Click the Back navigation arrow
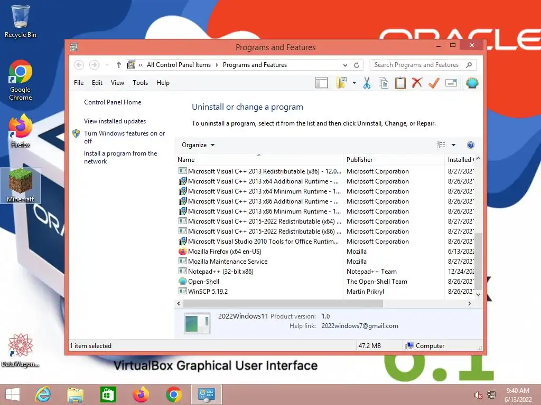 click(79, 65)
